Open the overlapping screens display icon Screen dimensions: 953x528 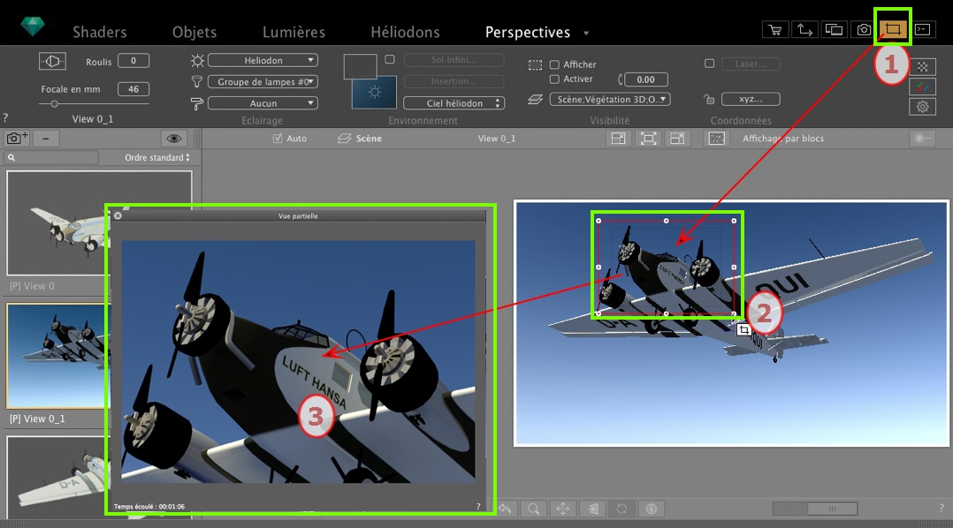pyautogui.click(x=834, y=30)
